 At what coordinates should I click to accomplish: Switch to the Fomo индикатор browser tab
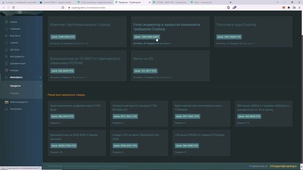point(95,2)
